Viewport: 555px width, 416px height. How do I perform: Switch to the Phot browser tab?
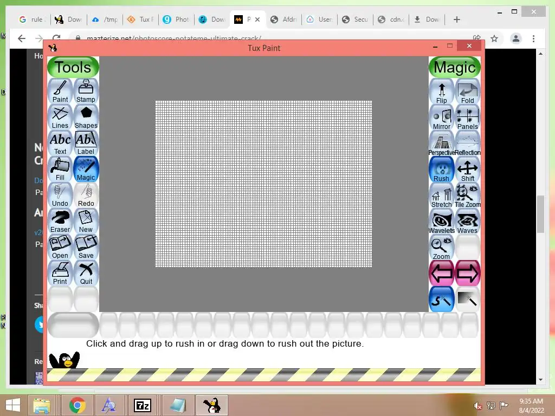click(177, 19)
